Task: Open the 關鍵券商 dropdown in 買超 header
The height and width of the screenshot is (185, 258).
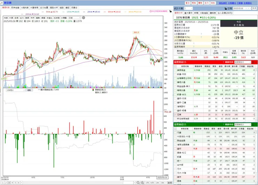Action: [x=243, y=62]
